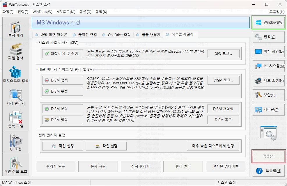Open the SFC 로그... log
The height and width of the screenshot is (186, 287).
[x=224, y=54]
